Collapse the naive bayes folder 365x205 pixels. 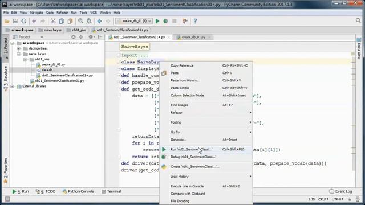point(19,54)
